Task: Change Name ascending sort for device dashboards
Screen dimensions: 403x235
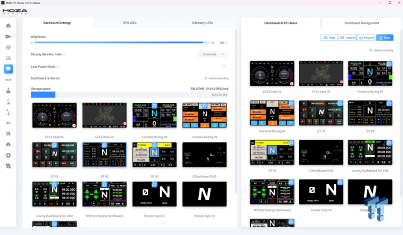Action: click(x=216, y=78)
